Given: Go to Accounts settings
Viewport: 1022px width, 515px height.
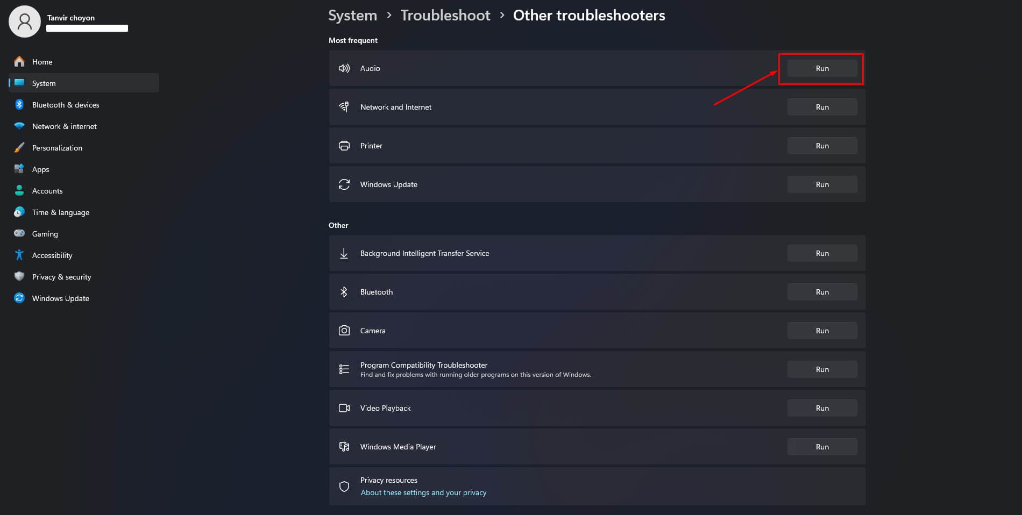Looking at the screenshot, I should tap(84, 191).
